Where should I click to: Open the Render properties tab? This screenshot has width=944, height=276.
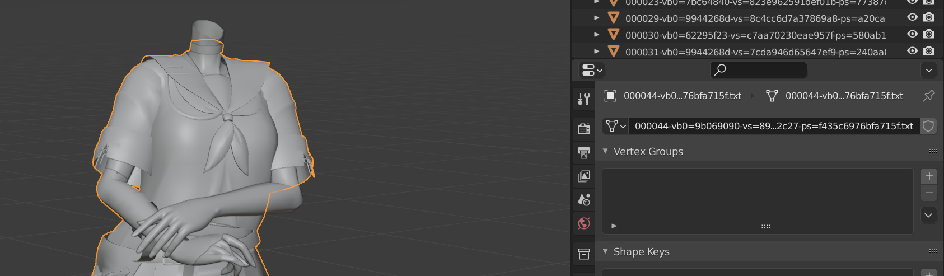[x=583, y=128]
